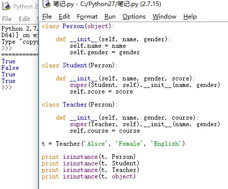Click the editor title bar text 笔记.py
The width and height of the screenshot is (228, 189).
pyautogui.click(x=63, y=4)
